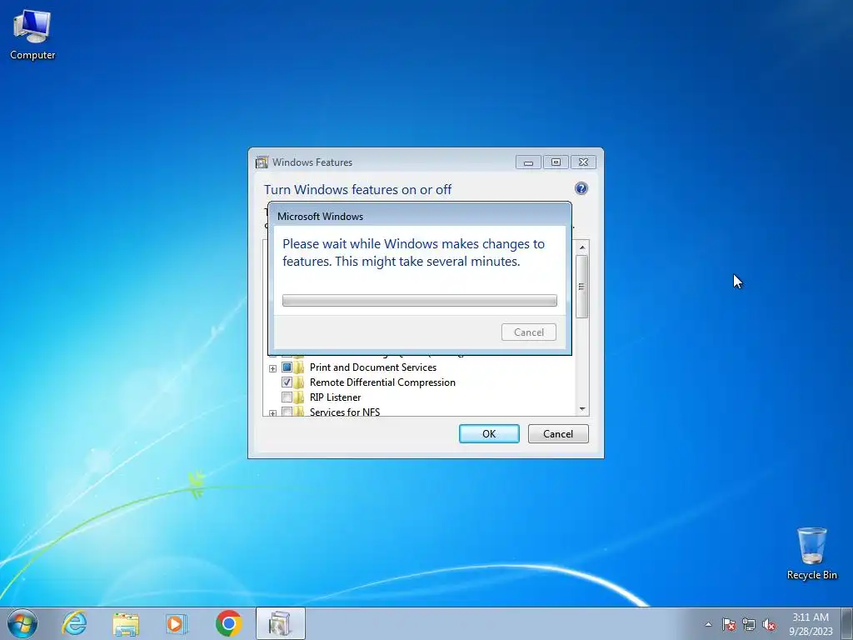
Task: Uncheck Remote Differential Compression
Action: 287,382
